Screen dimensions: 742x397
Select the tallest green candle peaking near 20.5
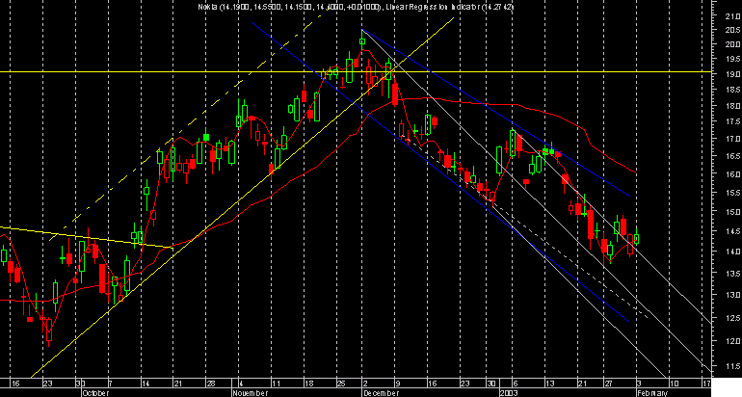[362, 40]
